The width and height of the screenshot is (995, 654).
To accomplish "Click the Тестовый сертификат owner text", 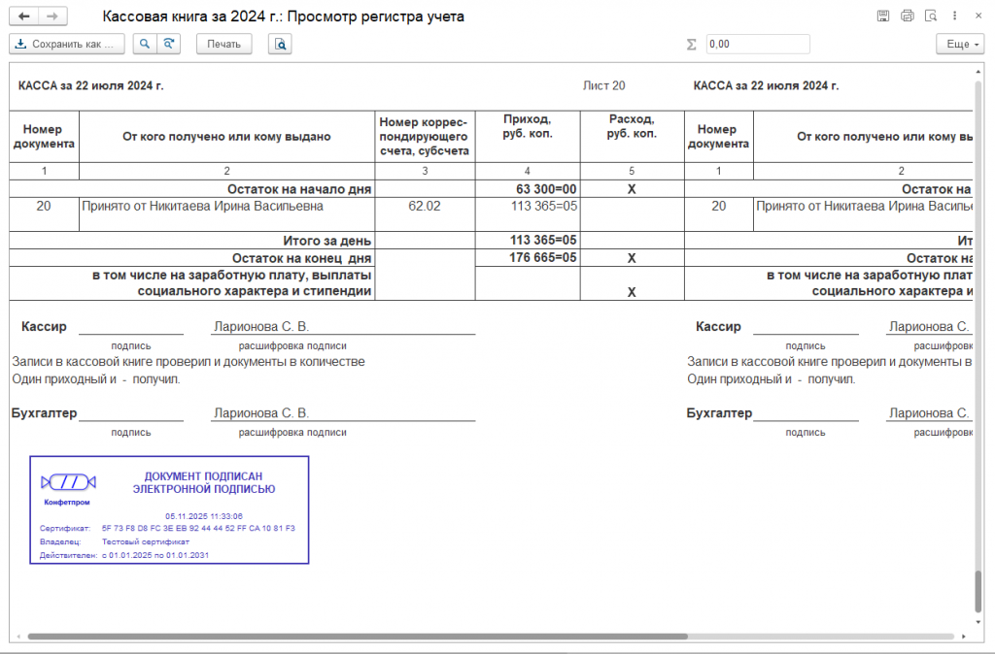I will (146, 541).
